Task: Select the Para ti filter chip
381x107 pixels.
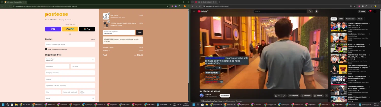Action: click(360, 19)
